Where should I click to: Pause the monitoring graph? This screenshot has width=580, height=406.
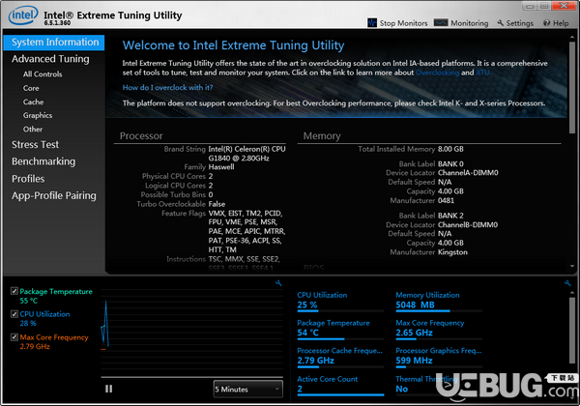[108, 389]
